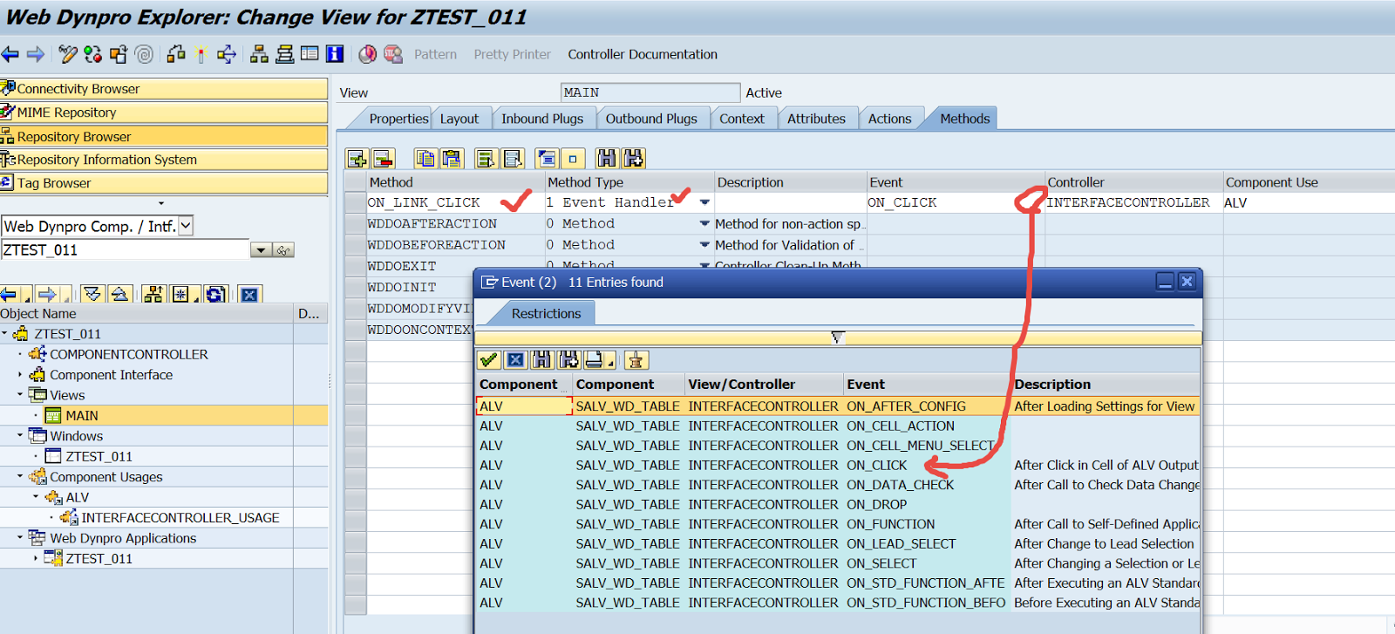Expand the Component Interface tree node

point(20,375)
